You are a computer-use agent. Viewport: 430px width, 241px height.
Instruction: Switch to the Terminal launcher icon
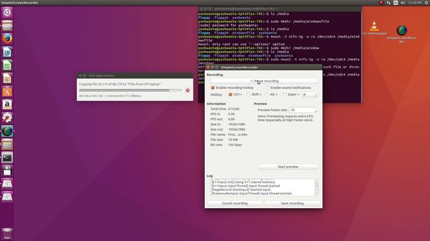(7, 158)
